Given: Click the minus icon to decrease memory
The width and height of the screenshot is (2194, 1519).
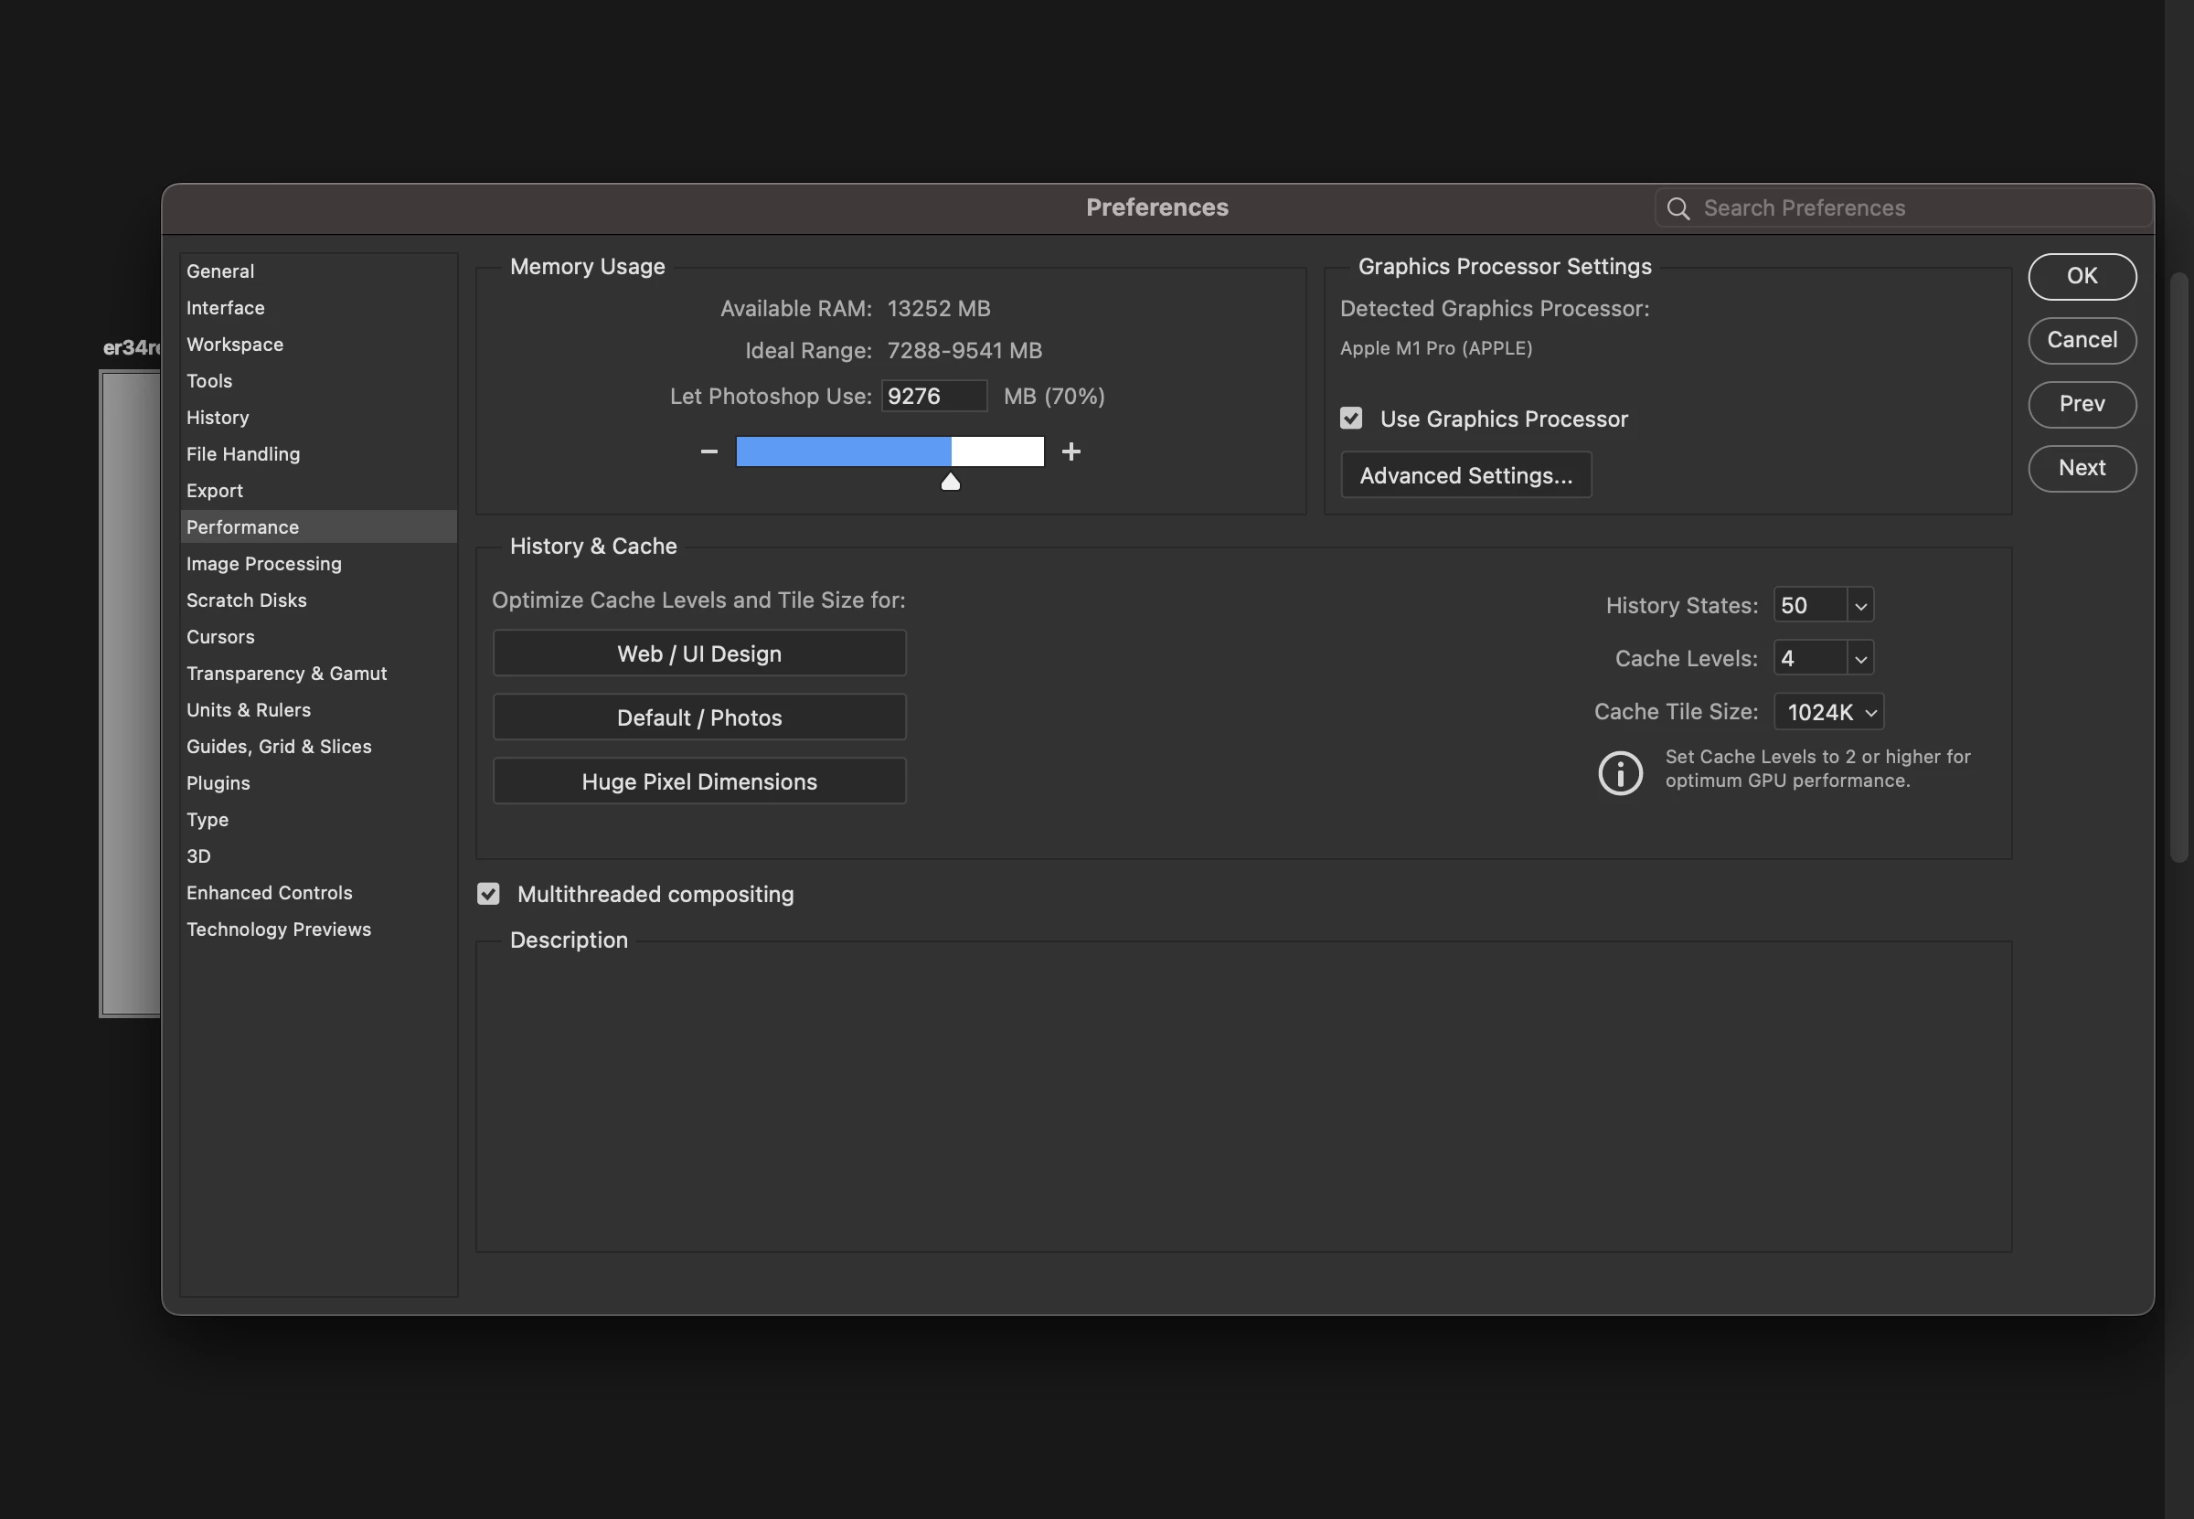Looking at the screenshot, I should point(708,451).
